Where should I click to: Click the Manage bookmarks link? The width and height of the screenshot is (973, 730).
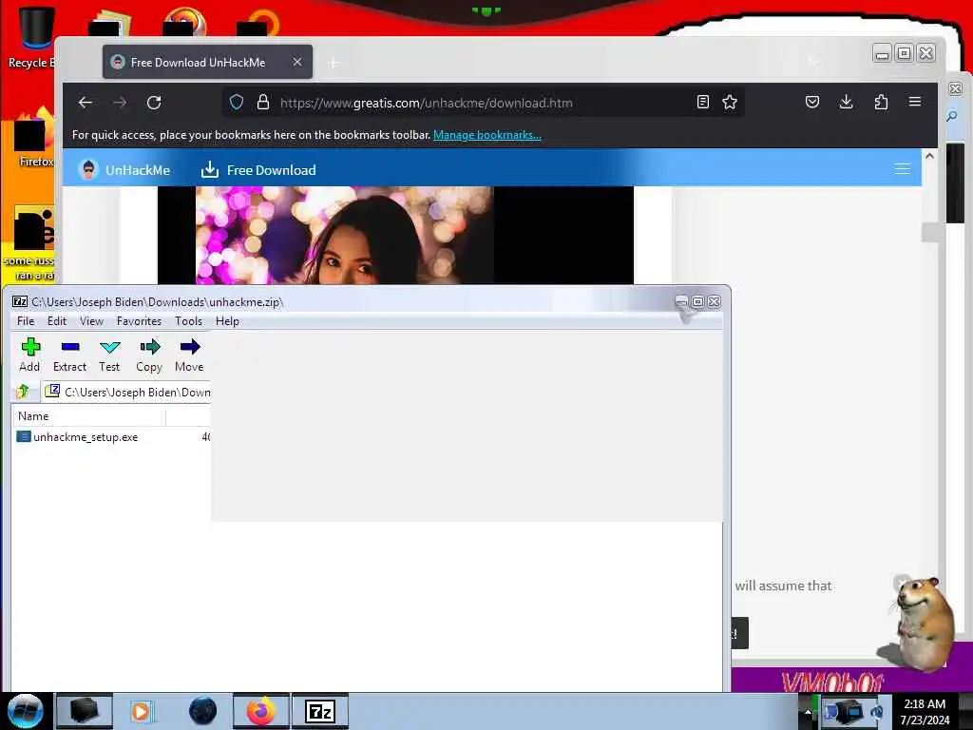click(487, 135)
